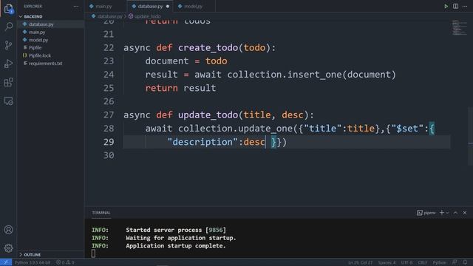Open Explorer views and more actions menu
Screen dimensions: 473x266
[x=76, y=7]
